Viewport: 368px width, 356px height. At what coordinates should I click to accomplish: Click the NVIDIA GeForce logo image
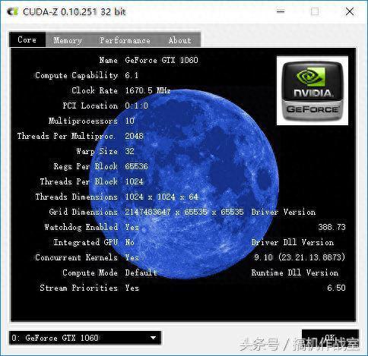pyautogui.click(x=312, y=90)
